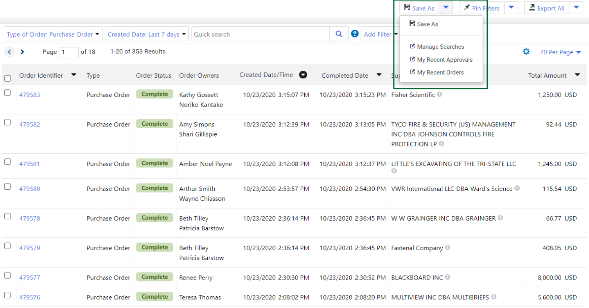The width and height of the screenshot is (589, 308).
Task: Click info icon beside Fastenal Company
Action: pyautogui.click(x=447, y=247)
